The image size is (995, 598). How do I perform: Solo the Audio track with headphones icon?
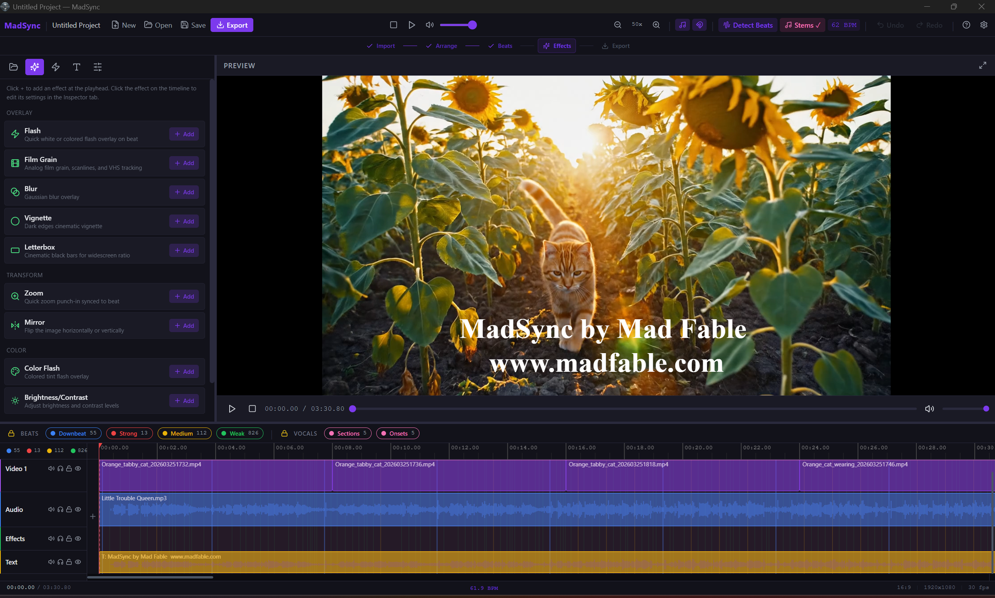point(60,509)
